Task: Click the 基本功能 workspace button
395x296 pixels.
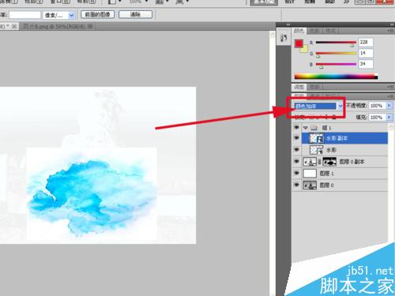Action: (264, 2)
